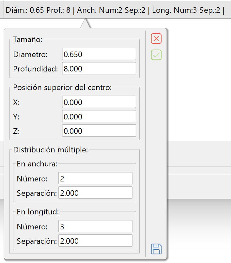Edit the Separación field under En longitud

[x=95, y=241]
